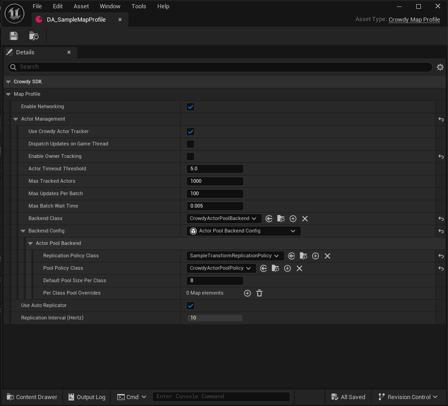The image size is (448, 406).
Task: Edit the Default Pool Size Per Class value
Action: click(215, 280)
